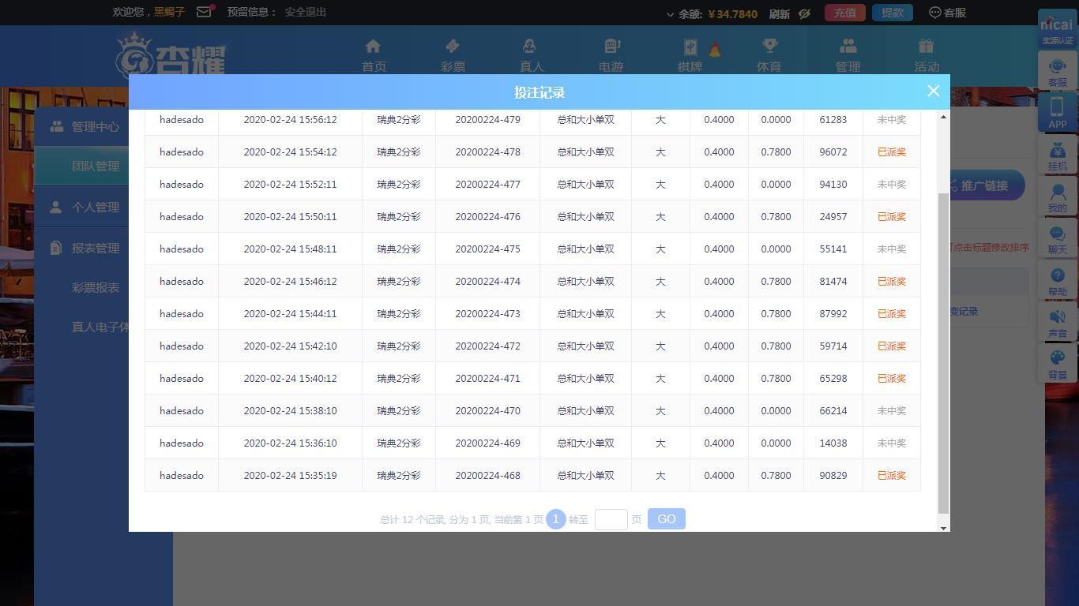Open 彩票报表 in the left sidebar
The image size is (1079, 606).
pyautogui.click(x=95, y=287)
